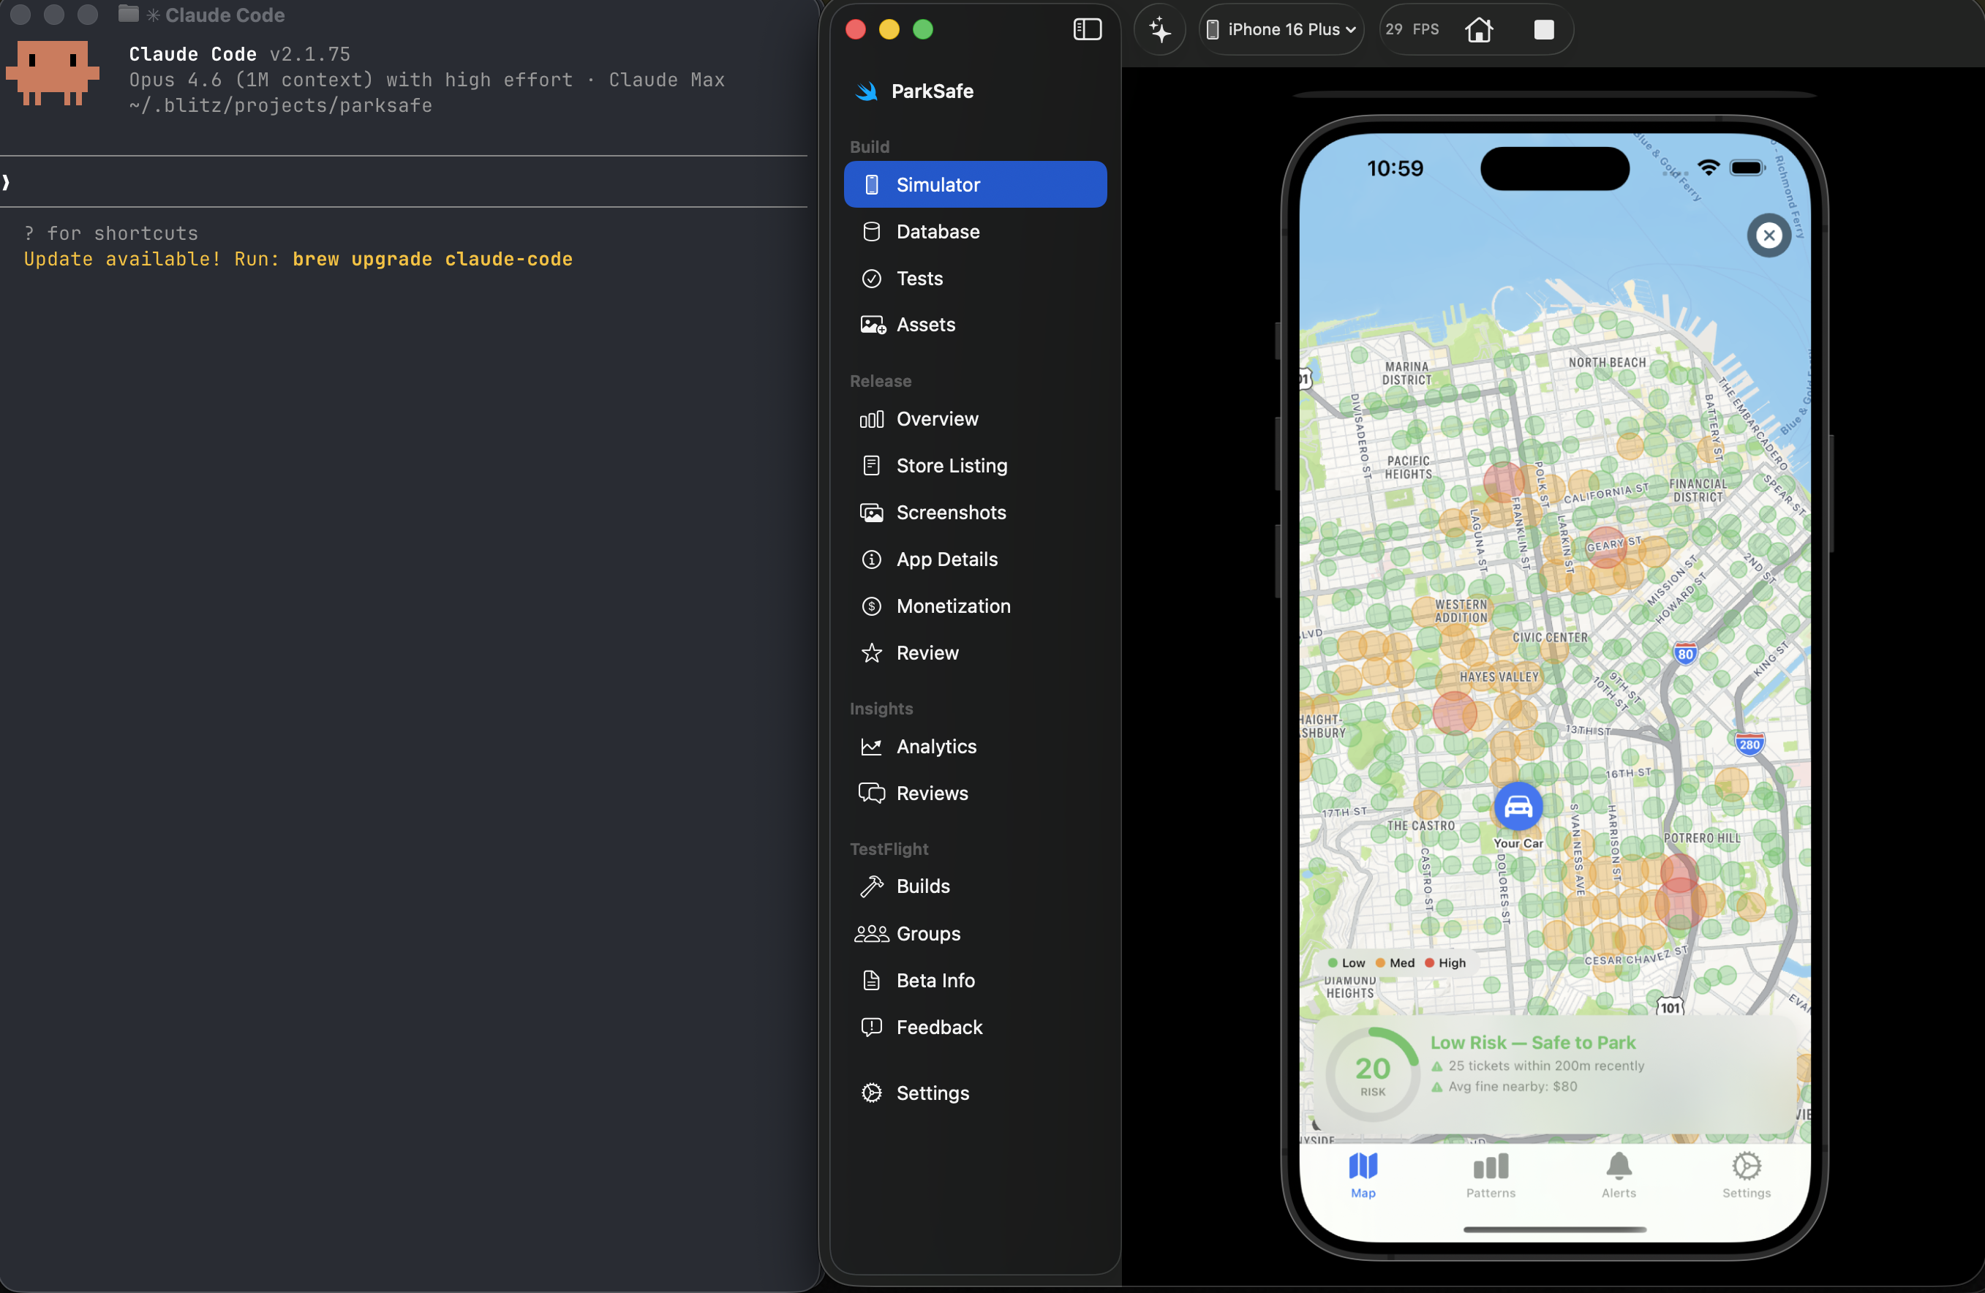Click the folder icon in terminal title
Viewport: 1985px width, 1293px height.
pyautogui.click(x=127, y=13)
